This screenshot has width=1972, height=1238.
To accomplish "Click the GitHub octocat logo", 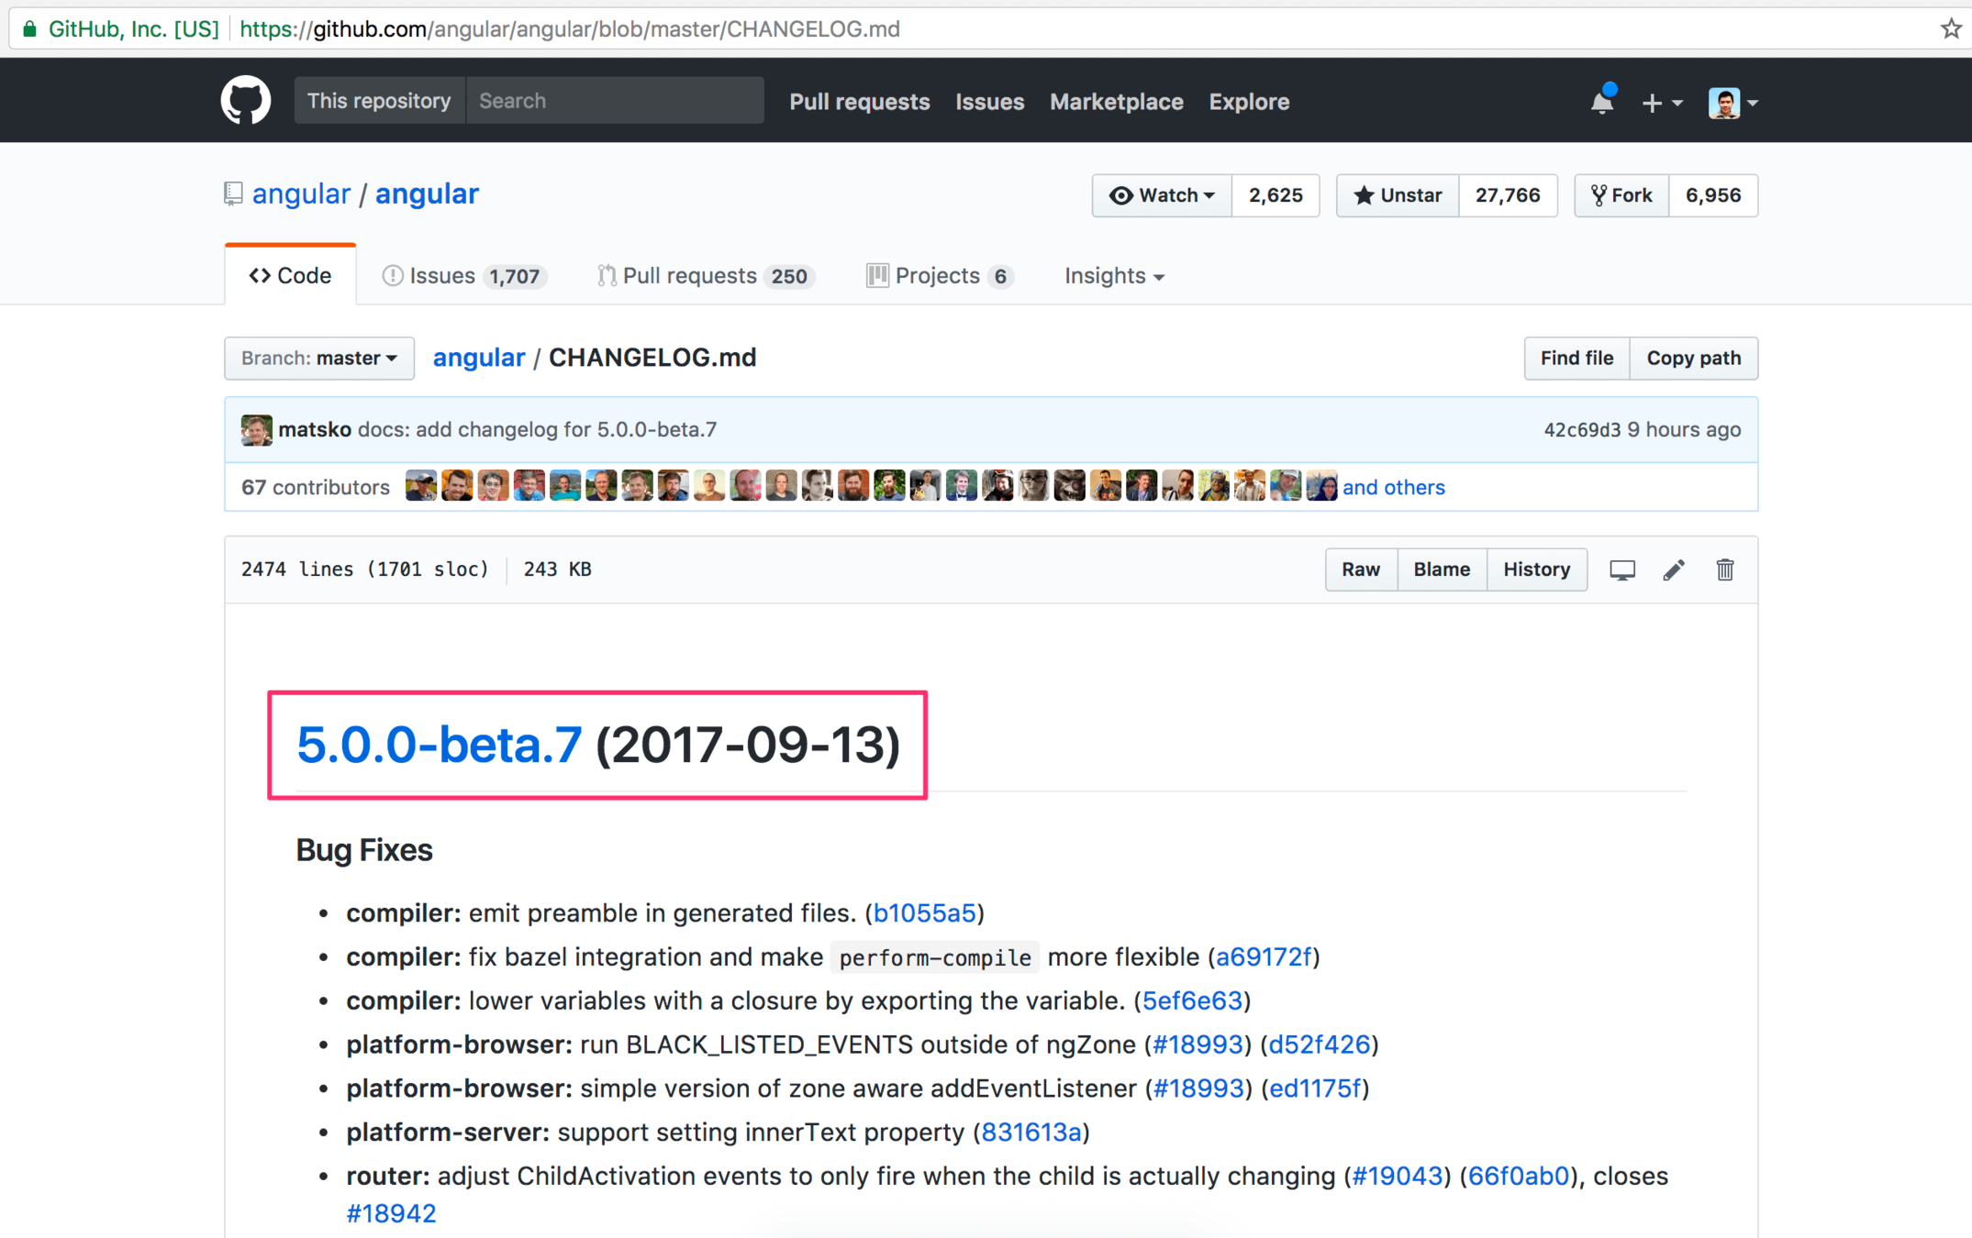I will coord(245,101).
